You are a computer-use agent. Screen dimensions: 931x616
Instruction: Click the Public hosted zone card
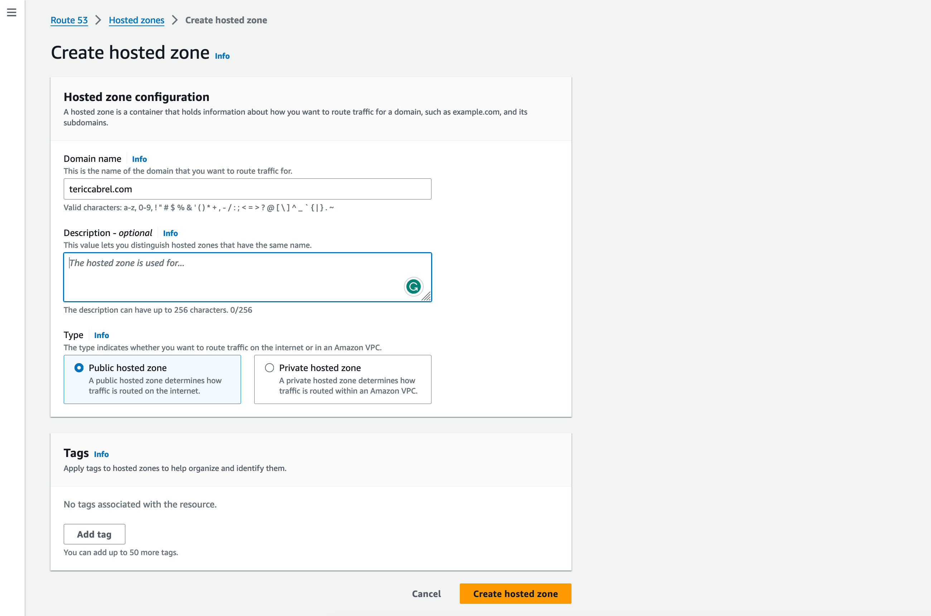(x=152, y=380)
